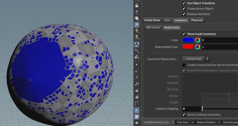Uncheck Show Guide Geometry
Screen dimensions: 238x126
(184, 34)
